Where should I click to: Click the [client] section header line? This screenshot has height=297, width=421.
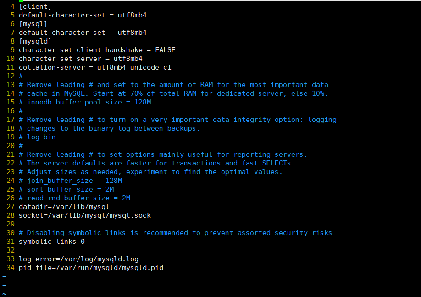pos(35,6)
